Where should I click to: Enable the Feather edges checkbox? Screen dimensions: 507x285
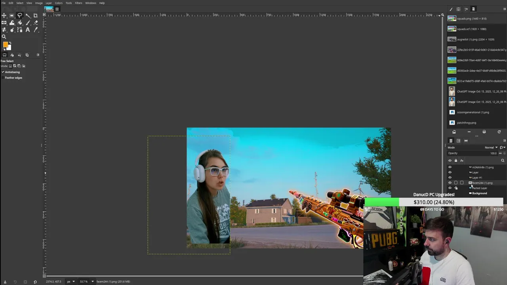coord(3,78)
